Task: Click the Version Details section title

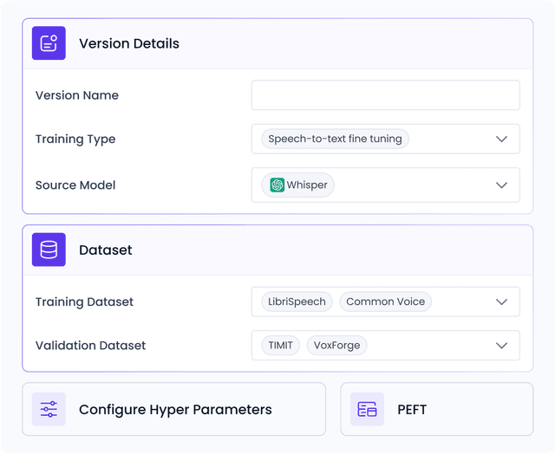Action: tap(129, 43)
